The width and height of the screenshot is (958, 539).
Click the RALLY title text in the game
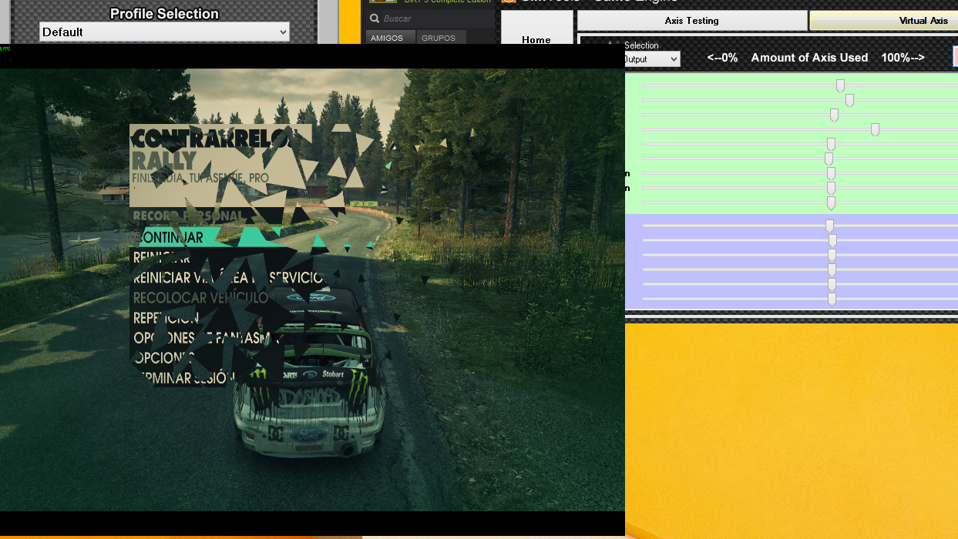click(x=164, y=160)
